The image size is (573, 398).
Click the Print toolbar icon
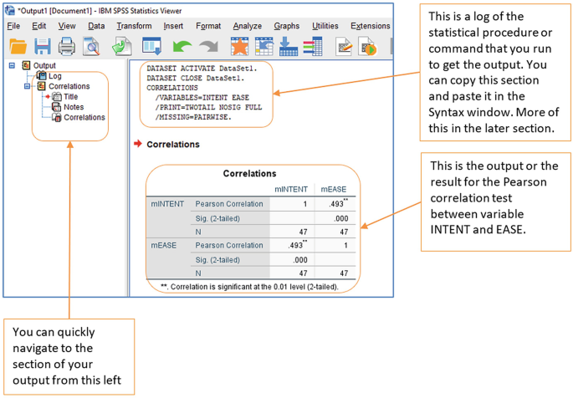coord(67,47)
